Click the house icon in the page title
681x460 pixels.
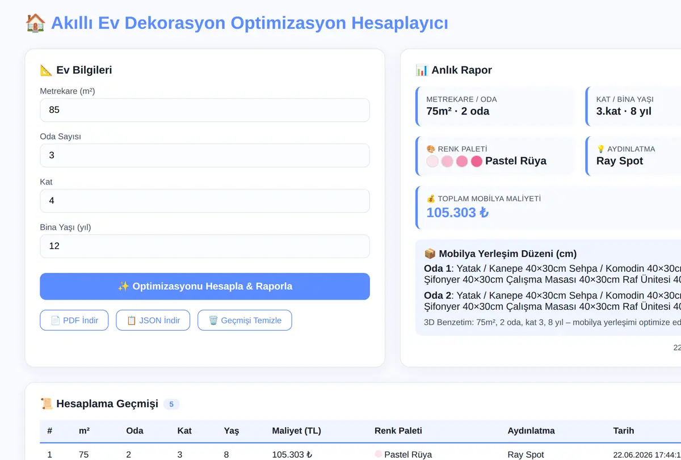pyautogui.click(x=36, y=23)
